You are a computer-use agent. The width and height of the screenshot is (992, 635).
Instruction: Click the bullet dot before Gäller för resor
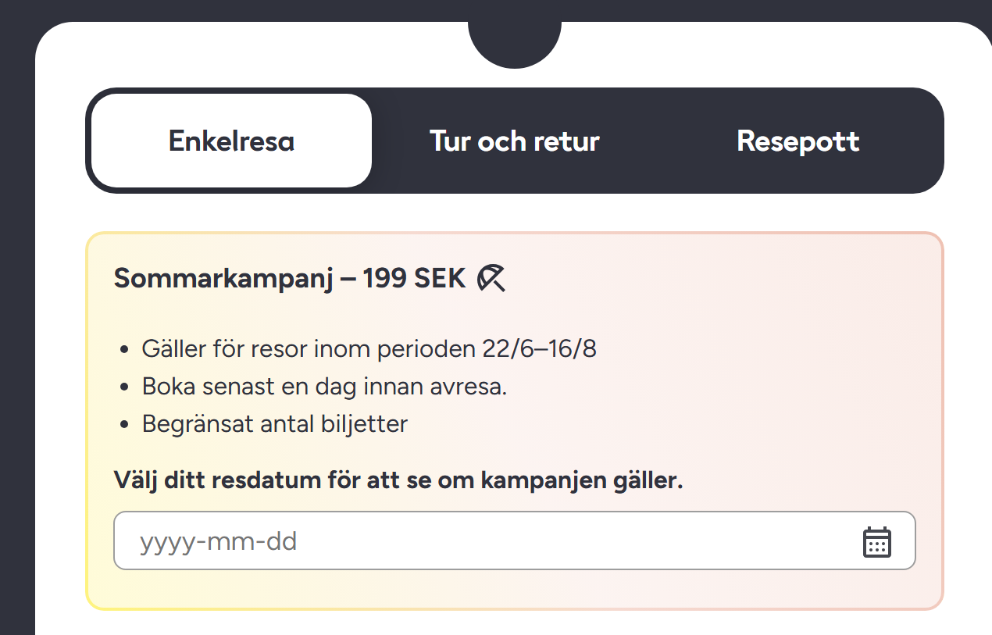click(125, 350)
